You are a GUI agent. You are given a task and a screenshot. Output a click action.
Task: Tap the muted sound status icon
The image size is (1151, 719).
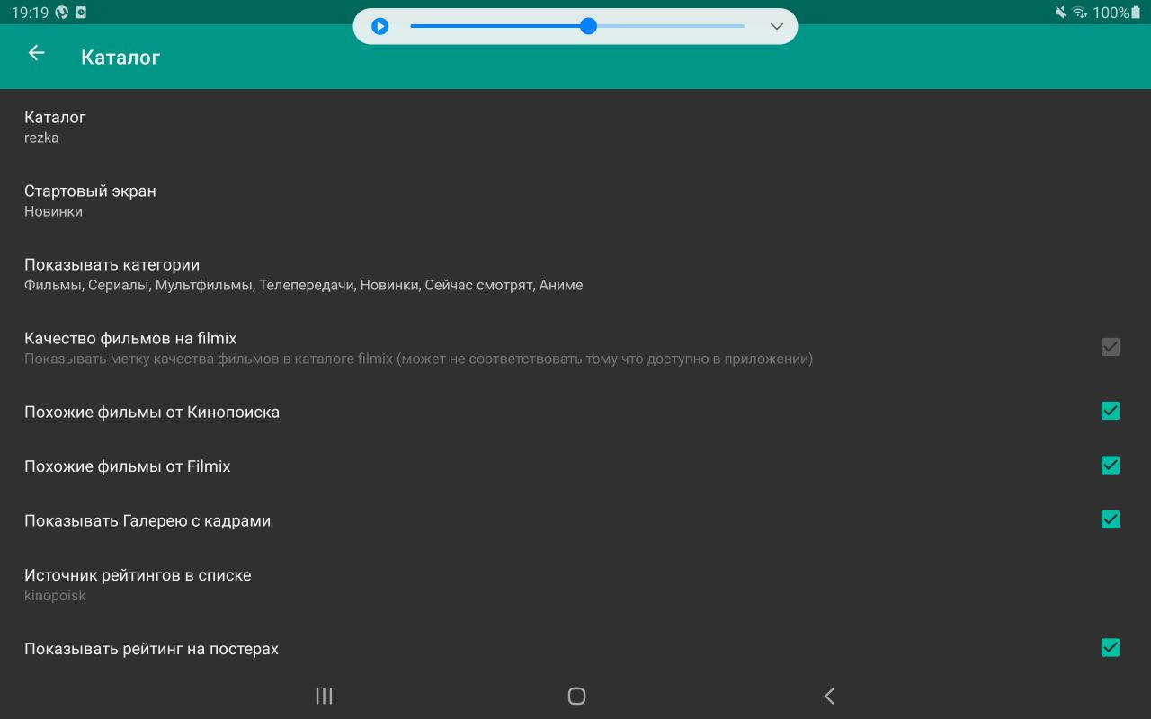[1060, 13]
